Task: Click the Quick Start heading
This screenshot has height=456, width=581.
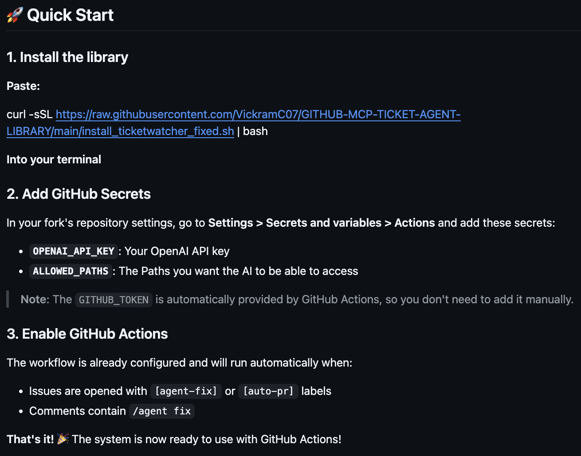Action: click(x=70, y=15)
